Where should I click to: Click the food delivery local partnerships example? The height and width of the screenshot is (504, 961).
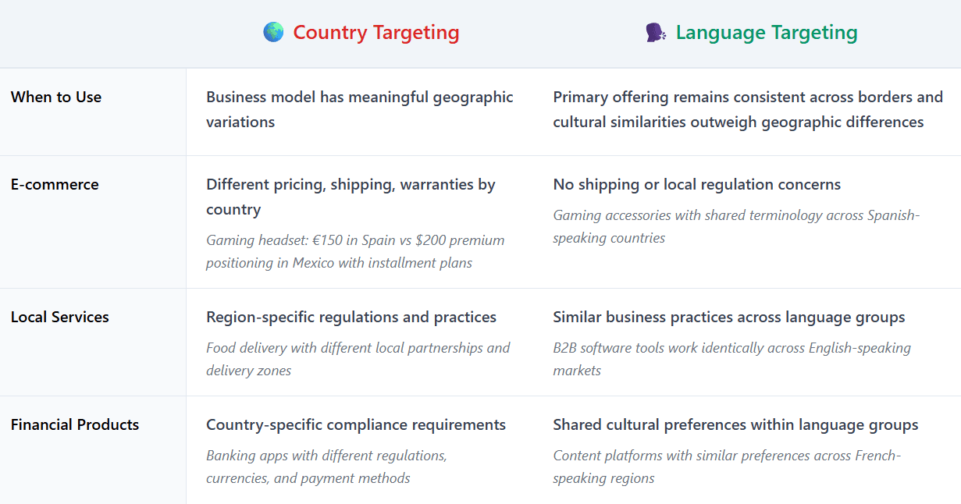pos(358,359)
